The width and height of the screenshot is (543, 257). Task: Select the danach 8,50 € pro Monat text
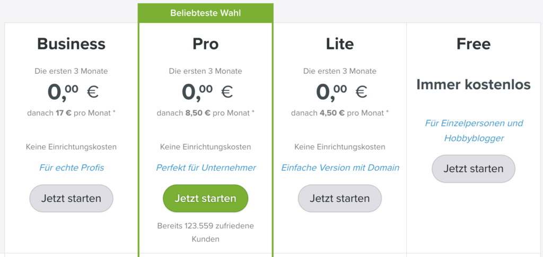205,113
